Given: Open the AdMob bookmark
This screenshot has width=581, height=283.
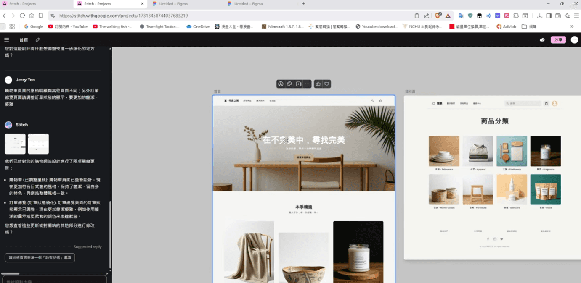Looking at the screenshot, I should (506, 26).
